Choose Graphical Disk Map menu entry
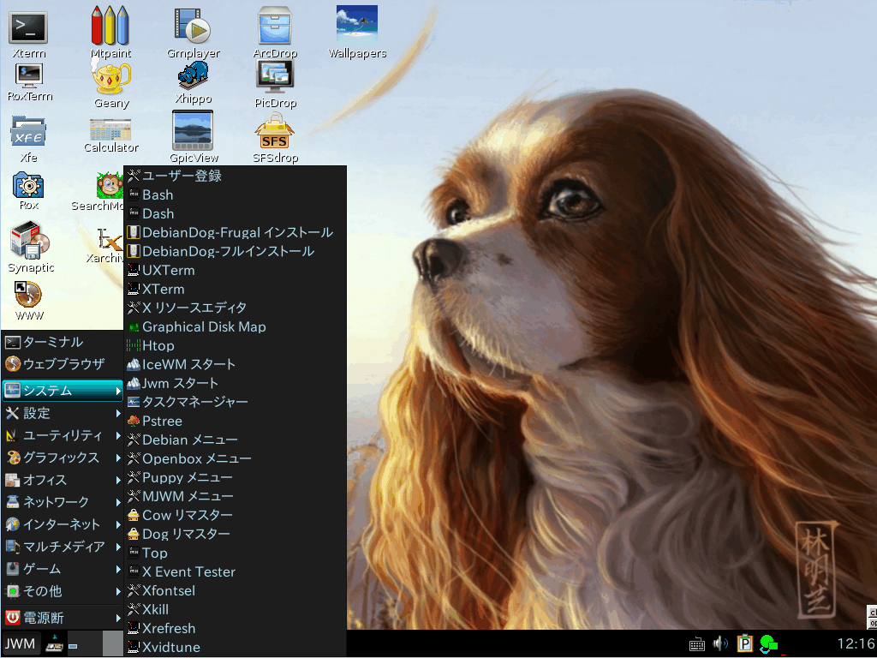Viewport: 877px width, 658px height. click(235, 326)
